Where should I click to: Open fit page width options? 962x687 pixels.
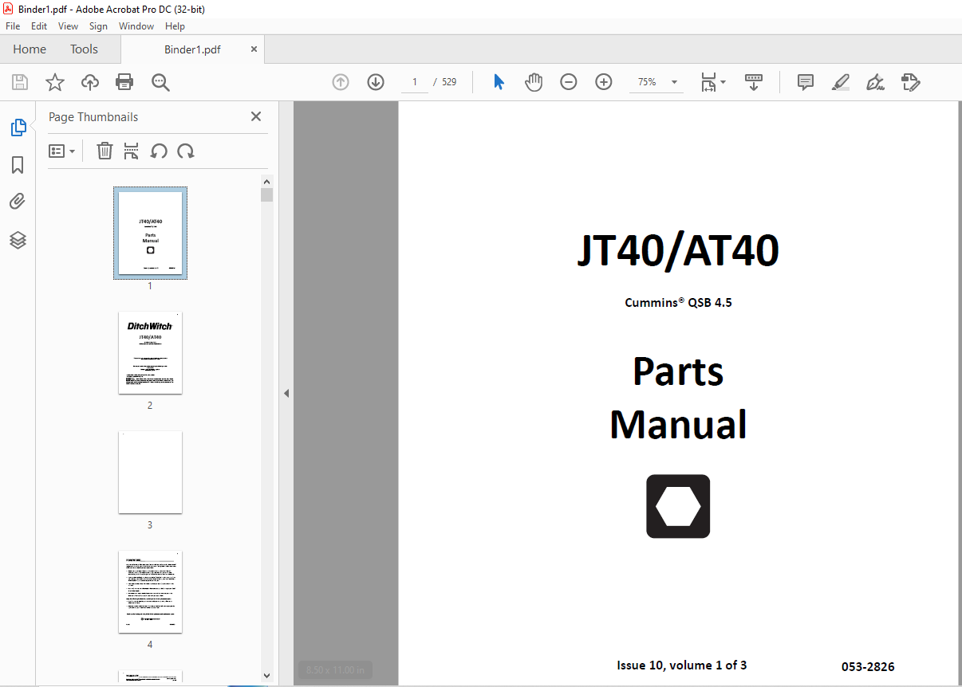pyautogui.click(x=713, y=82)
